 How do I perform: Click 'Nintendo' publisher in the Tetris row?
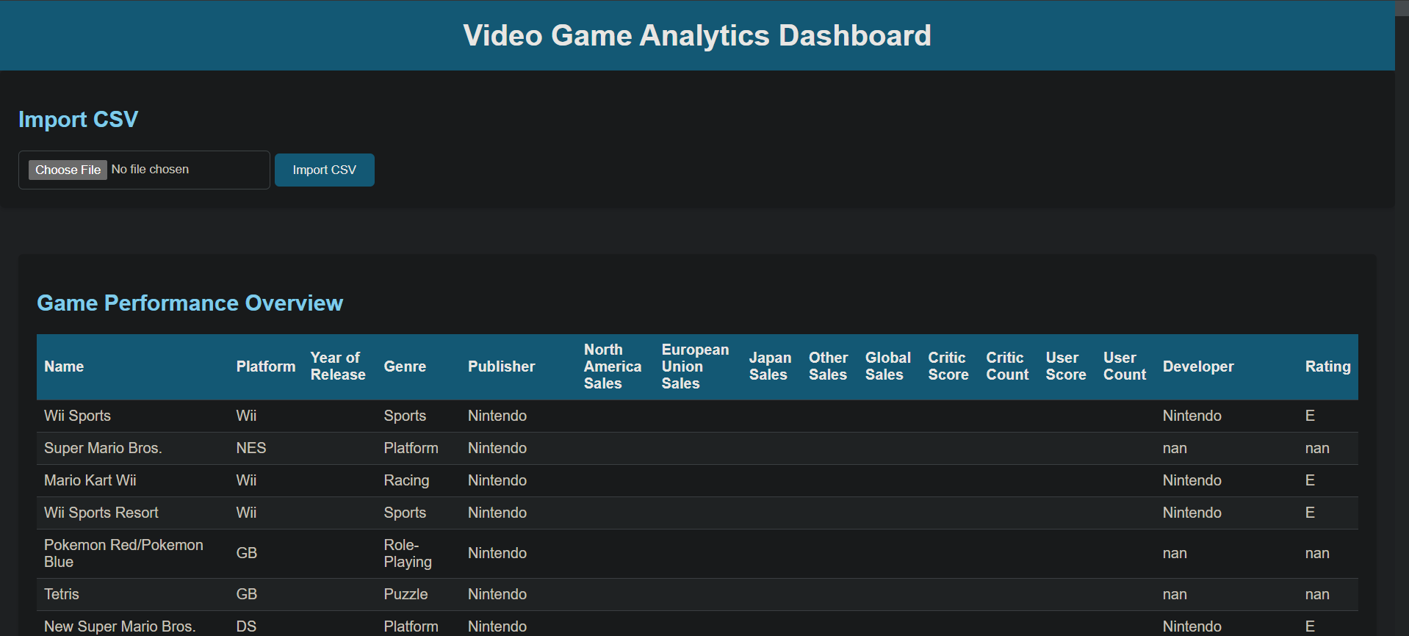point(497,594)
